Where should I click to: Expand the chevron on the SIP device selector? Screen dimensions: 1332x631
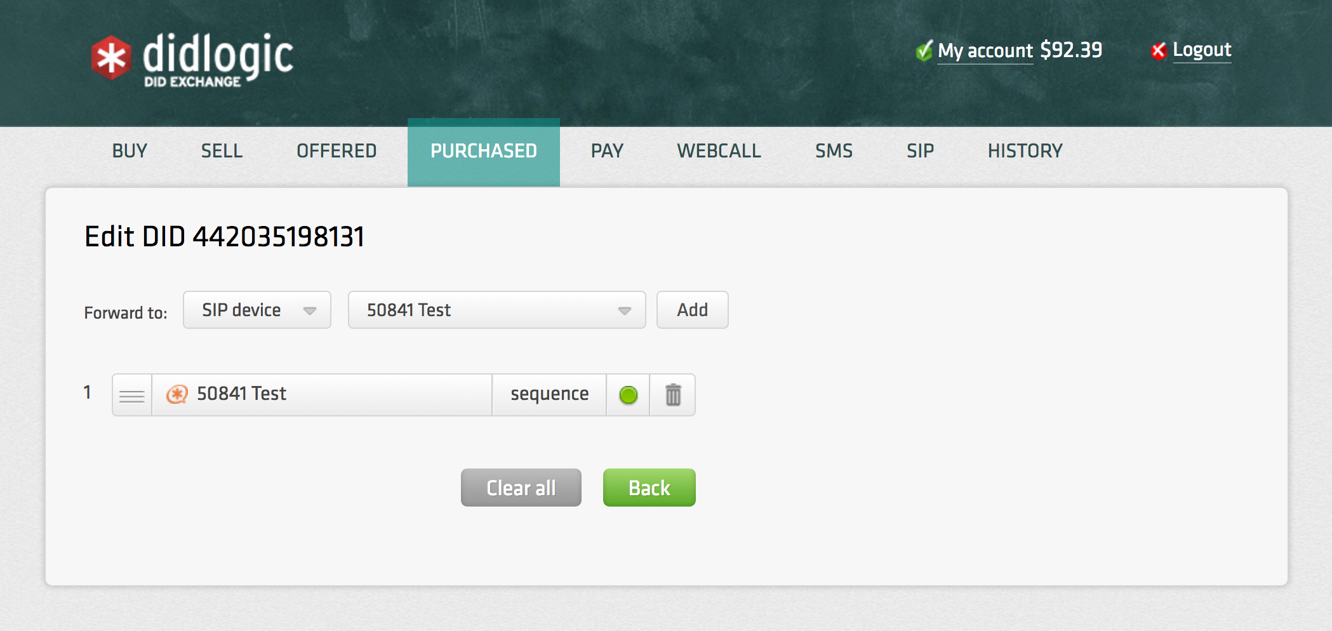coord(310,310)
